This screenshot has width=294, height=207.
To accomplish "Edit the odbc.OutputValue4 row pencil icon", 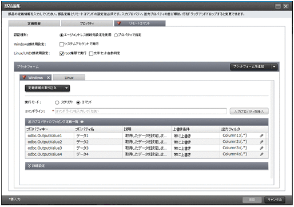I will pyautogui.click(x=261, y=154).
